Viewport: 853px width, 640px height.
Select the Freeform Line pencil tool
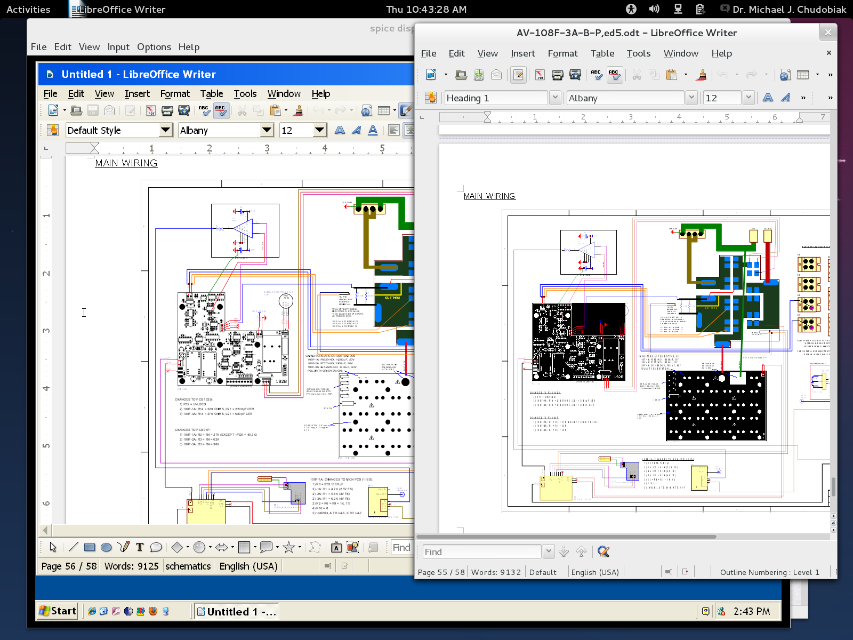[123, 547]
